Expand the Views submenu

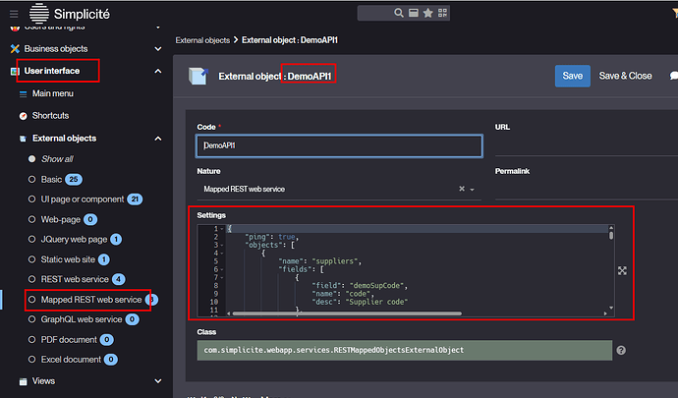point(158,381)
